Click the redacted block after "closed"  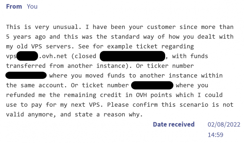132,56
